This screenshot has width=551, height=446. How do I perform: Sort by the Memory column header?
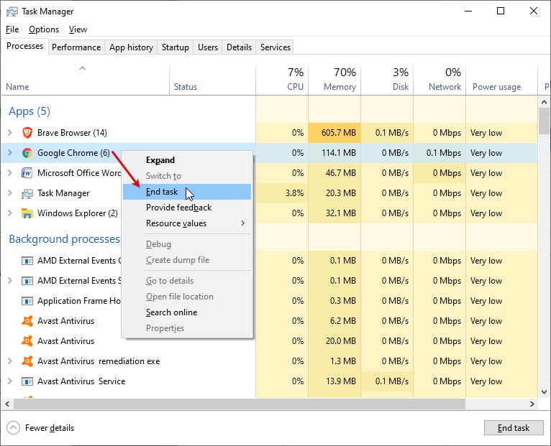[x=334, y=80]
